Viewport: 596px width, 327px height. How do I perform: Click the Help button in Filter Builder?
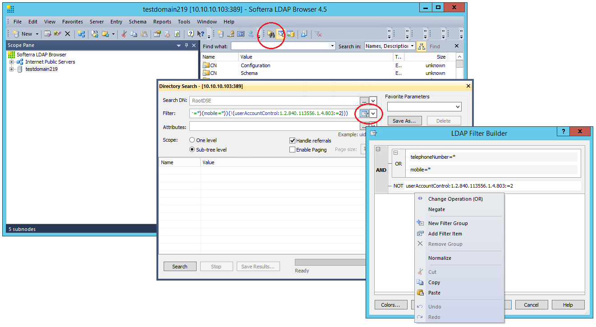568,305
